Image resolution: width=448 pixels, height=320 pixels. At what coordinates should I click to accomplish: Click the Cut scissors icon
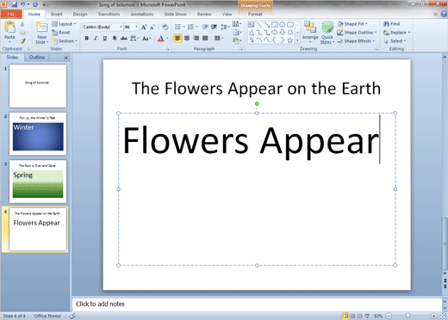tap(22, 24)
